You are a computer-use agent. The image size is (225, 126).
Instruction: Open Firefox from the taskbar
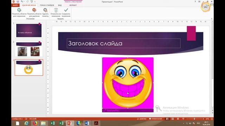[35, 123]
